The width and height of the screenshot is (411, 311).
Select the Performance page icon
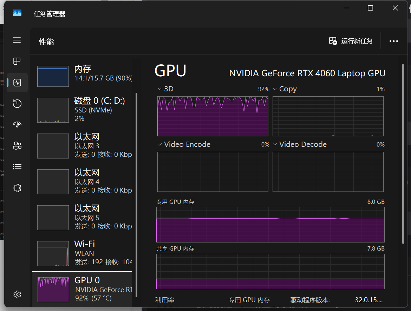click(x=17, y=83)
